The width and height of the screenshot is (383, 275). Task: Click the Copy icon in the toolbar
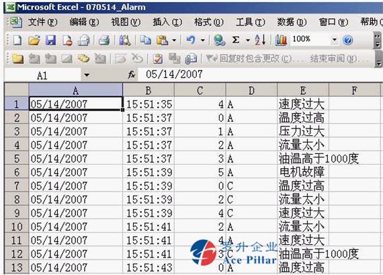[146, 40]
